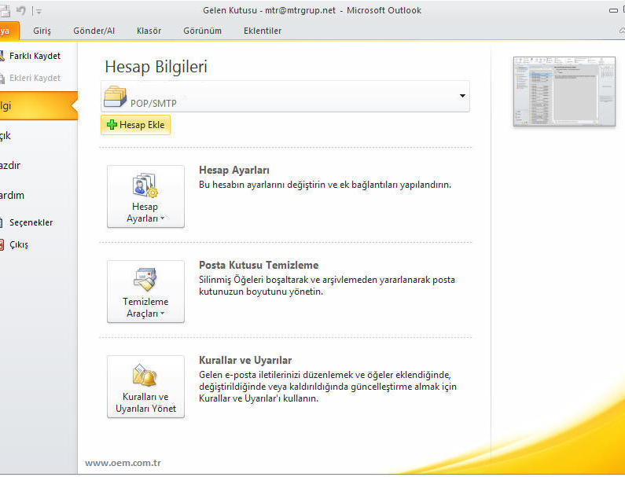Image resolution: width=625 pixels, height=477 pixels.
Task: Open the Giriş ribbon tab
Action: point(42,31)
